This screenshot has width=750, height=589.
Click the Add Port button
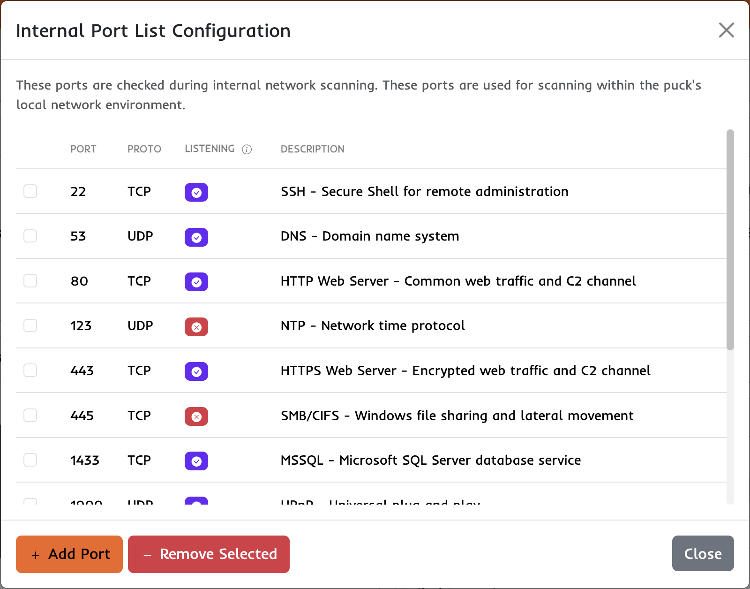tap(68, 554)
